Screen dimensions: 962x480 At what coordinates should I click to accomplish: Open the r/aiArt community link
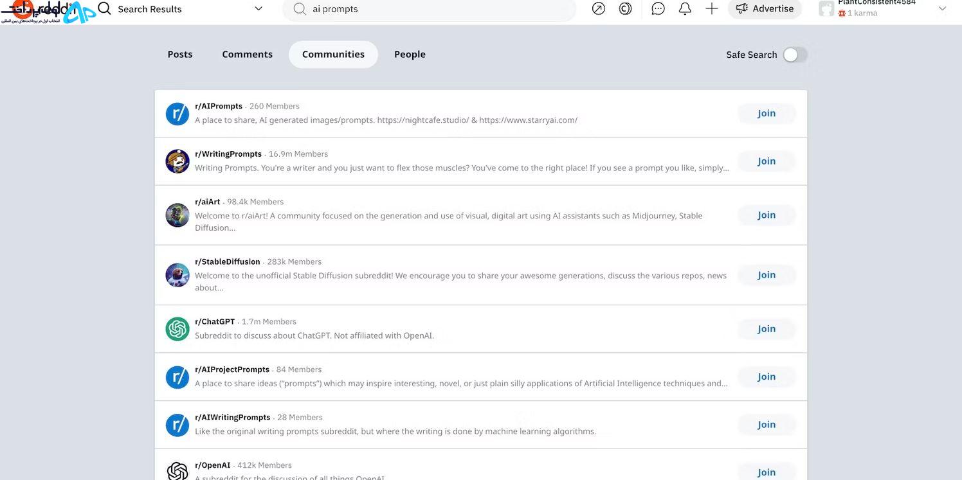208,202
